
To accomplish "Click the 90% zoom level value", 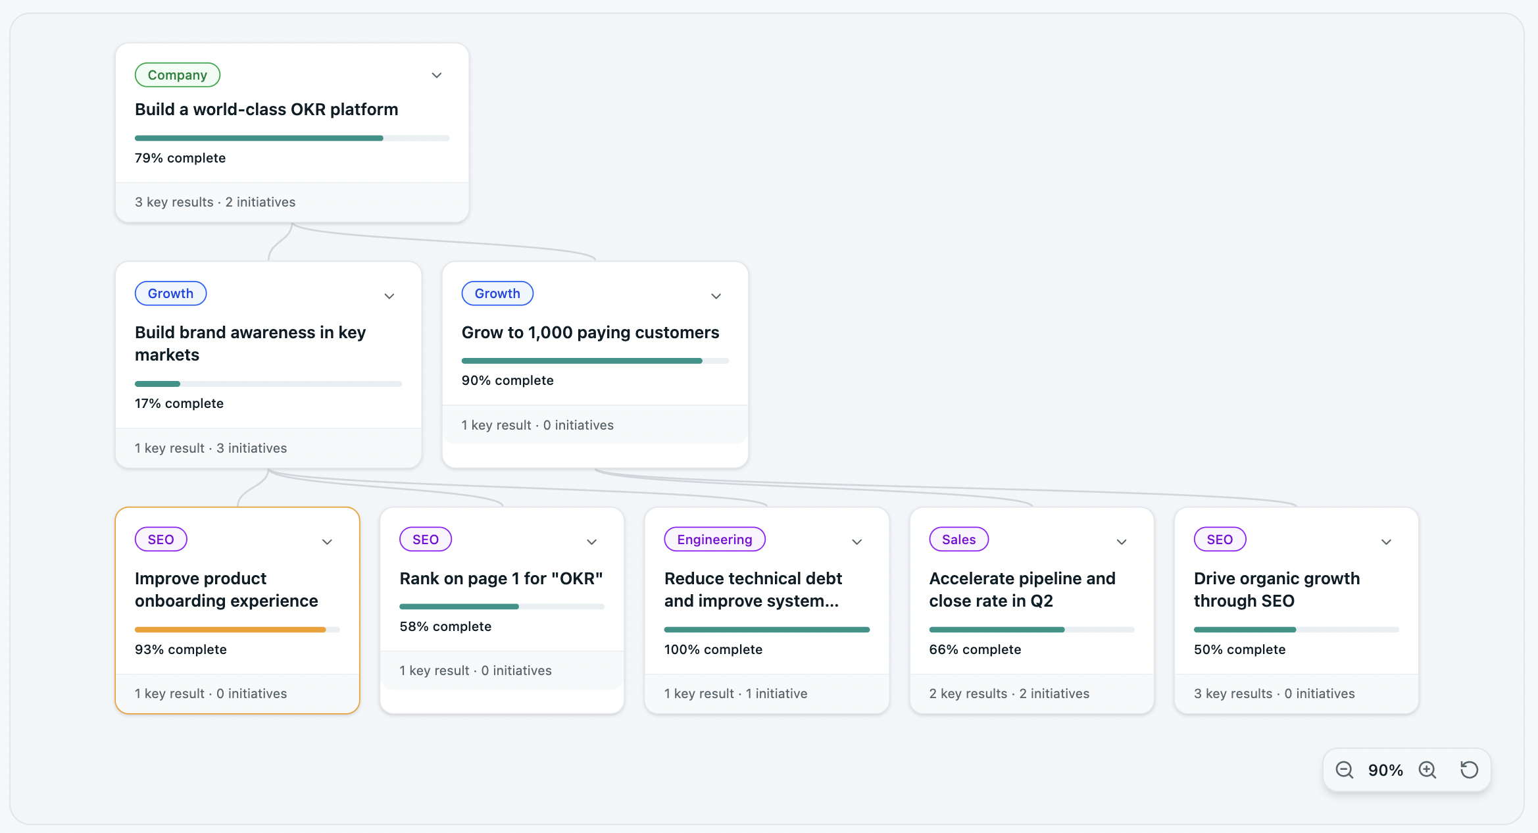I will point(1385,770).
